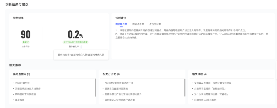The height and width of the screenshot is (108, 277).
Task: Click the 整体转化率 formula tooltip
Action: pos(81,55)
